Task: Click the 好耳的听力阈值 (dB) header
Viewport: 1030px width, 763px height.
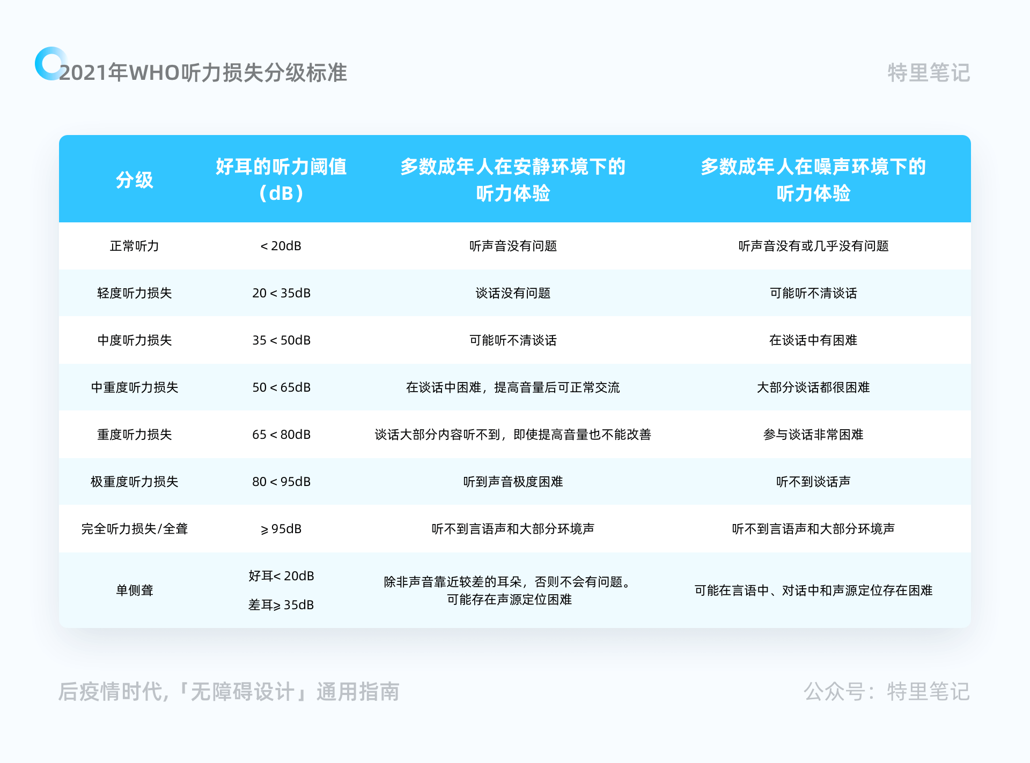Action: 281,179
